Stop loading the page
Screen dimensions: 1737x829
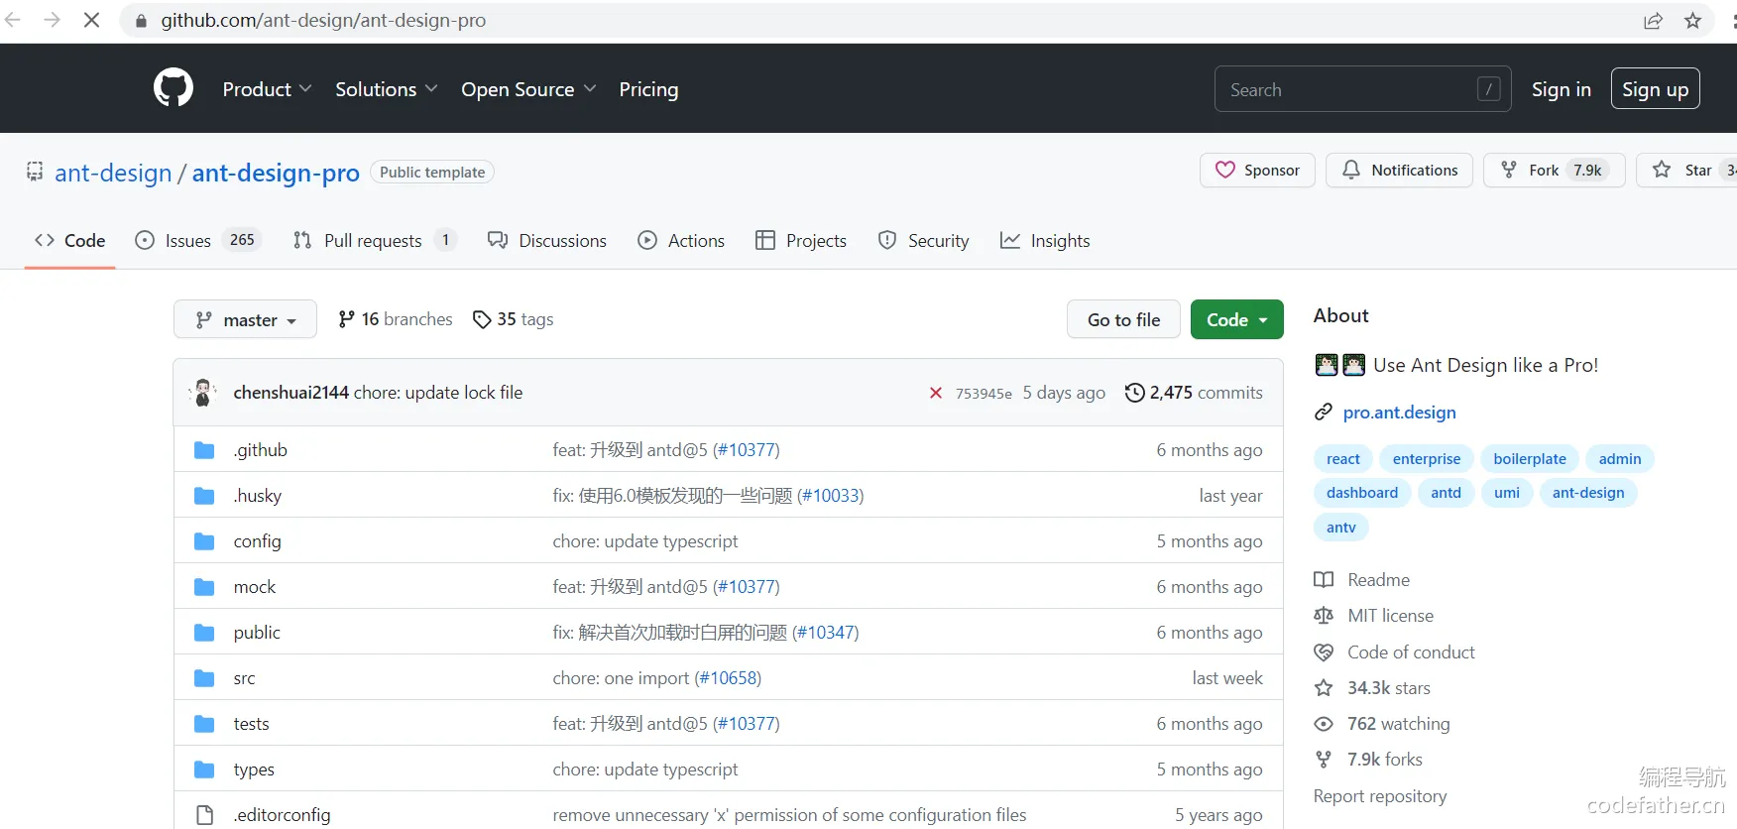(x=91, y=20)
